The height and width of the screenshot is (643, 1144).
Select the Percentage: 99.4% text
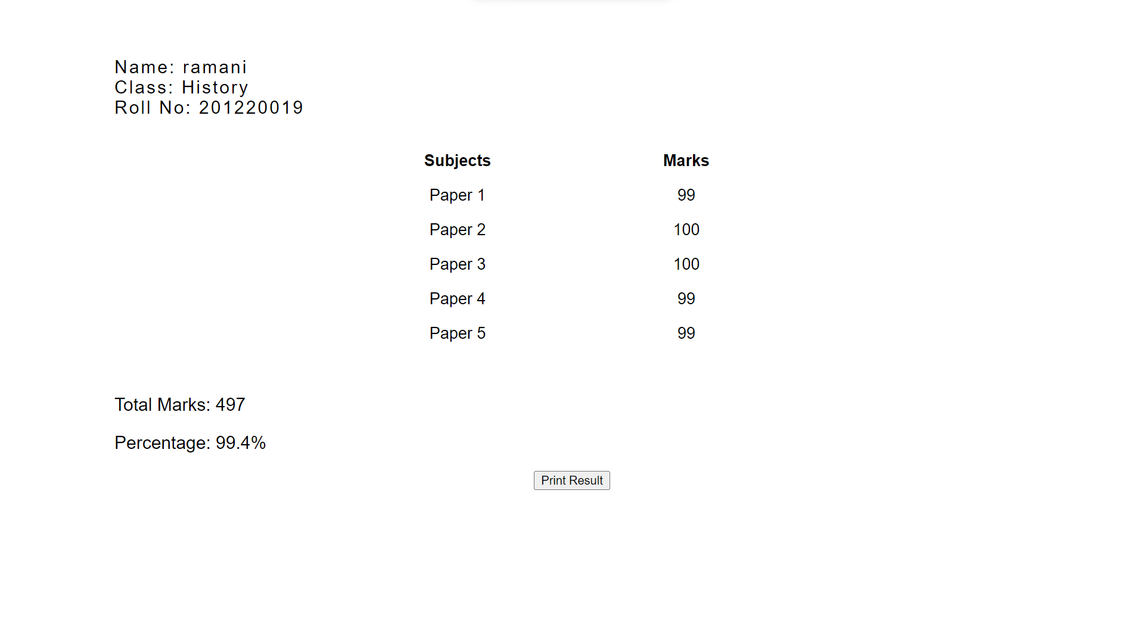pos(189,442)
